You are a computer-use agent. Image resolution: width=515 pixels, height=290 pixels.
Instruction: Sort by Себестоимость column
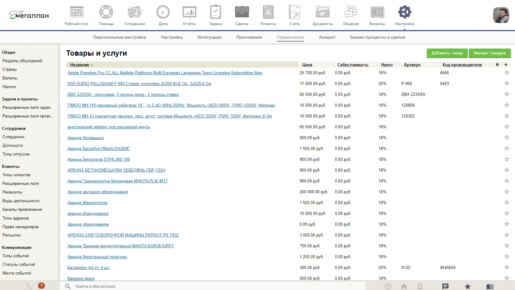click(353, 65)
